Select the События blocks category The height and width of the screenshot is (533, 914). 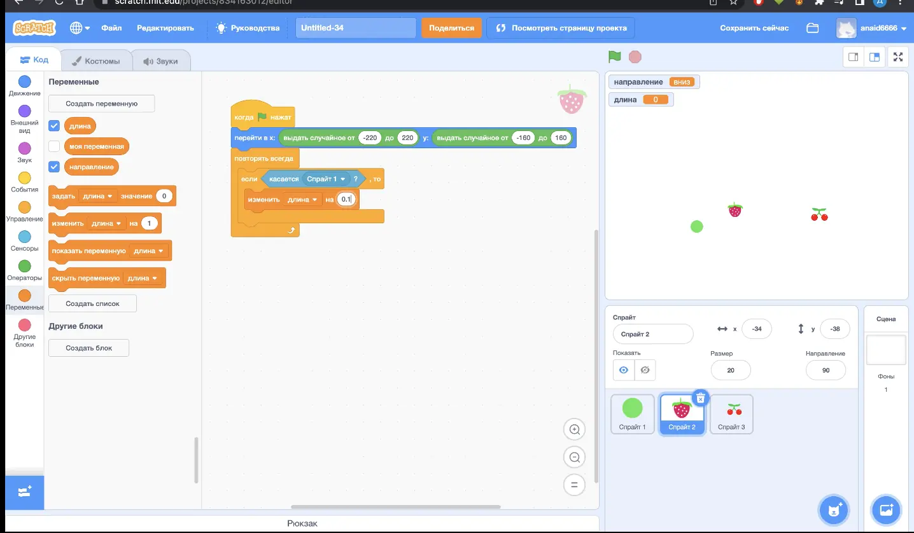pyautogui.click(x=24, y=182)
